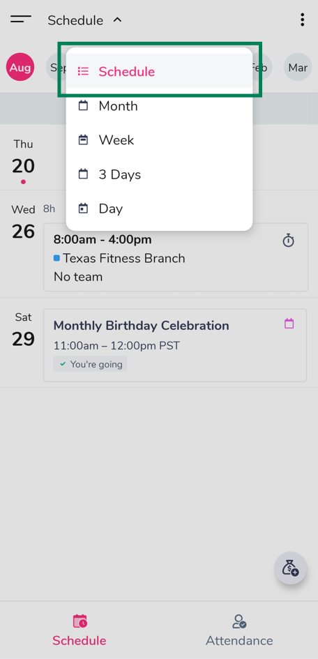Pick the 3 Days view option
The image size is (318, 659).
point(159,174)
